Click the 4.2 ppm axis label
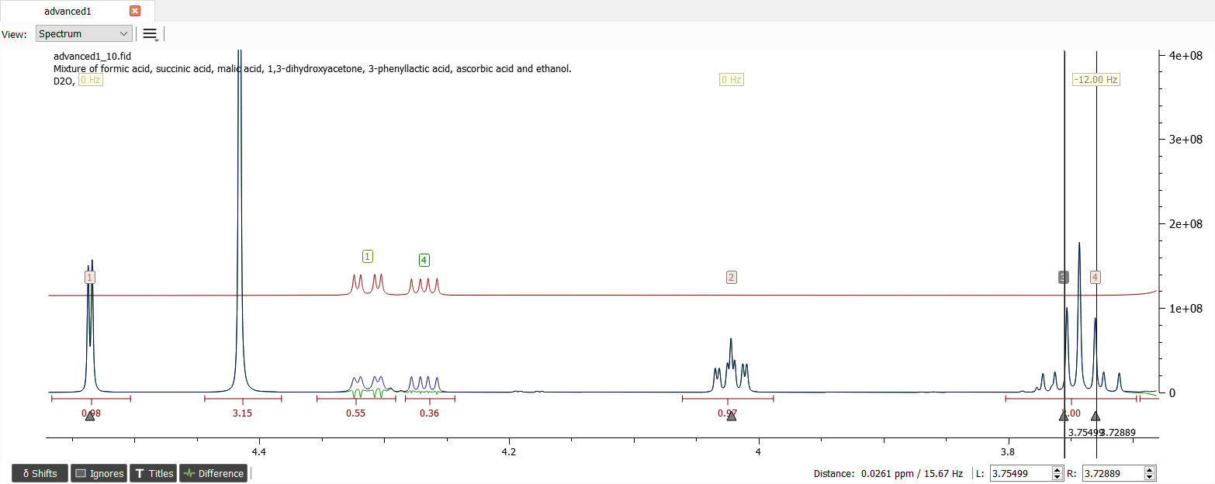This screenshot has height=484, width=1215. [509, 452]
